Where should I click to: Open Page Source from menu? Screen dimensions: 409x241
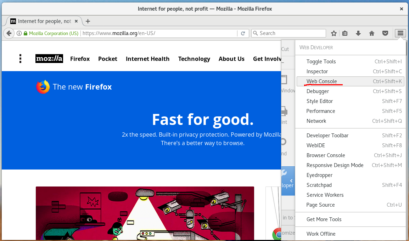(320, 205)
